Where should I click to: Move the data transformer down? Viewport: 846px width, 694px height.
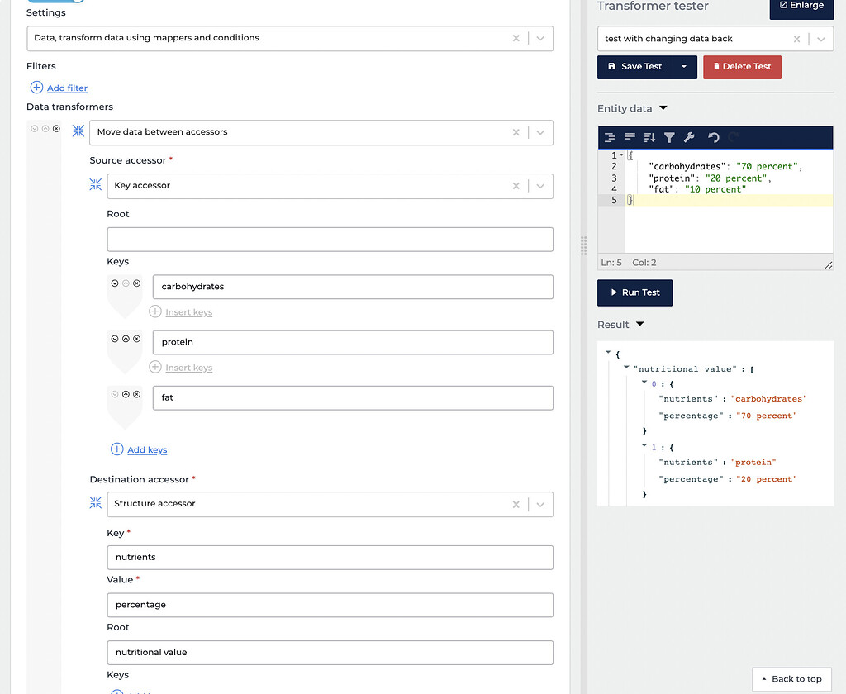tap(35, 128)
